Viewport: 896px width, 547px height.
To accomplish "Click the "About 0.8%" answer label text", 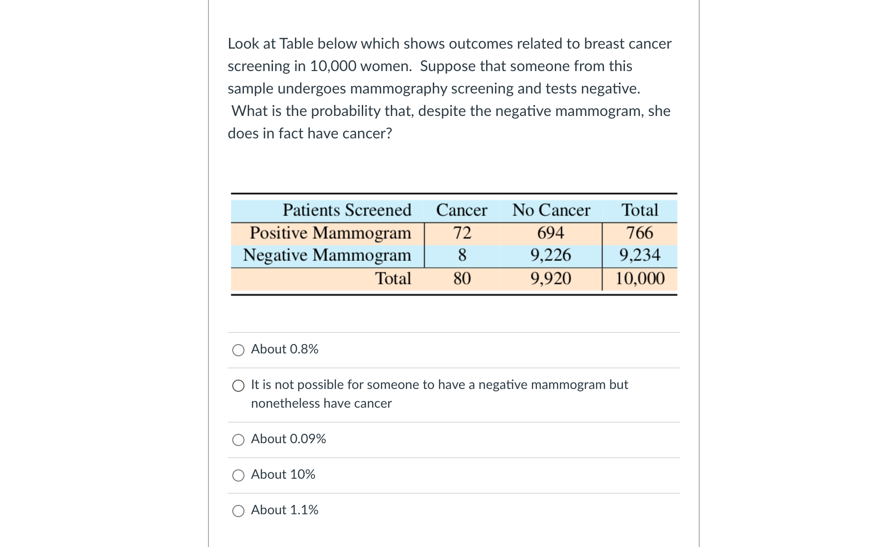I will tap(285, 349).
